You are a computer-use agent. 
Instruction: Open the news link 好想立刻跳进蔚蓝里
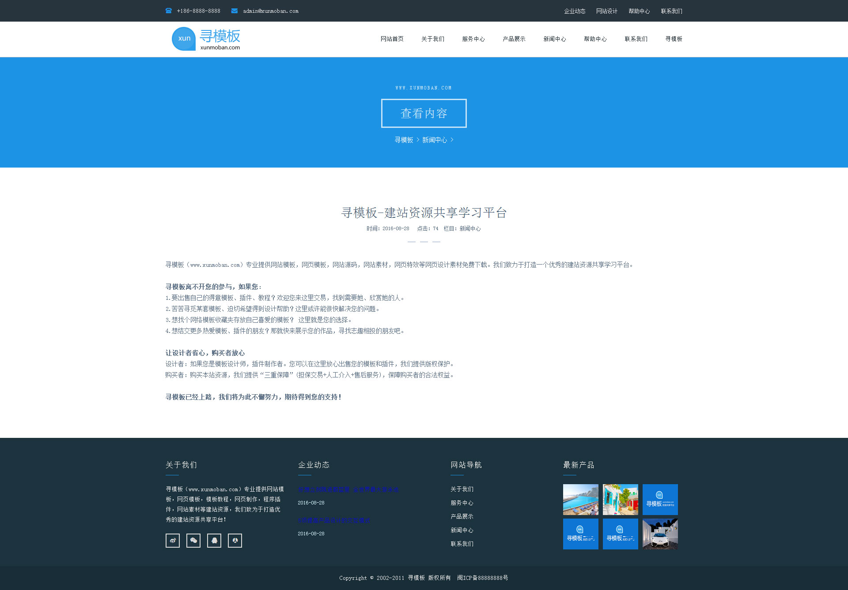click(348, 489)
